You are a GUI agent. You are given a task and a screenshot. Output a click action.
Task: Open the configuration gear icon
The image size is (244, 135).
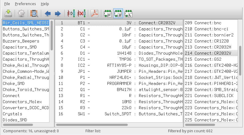tap(21, 13)
